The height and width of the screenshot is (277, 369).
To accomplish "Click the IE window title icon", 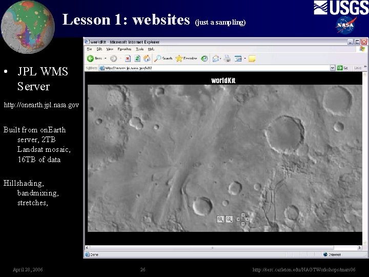I will [87, 42].
